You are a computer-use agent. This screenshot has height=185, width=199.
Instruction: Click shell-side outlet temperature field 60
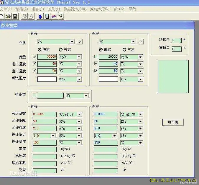click(108, 71)
